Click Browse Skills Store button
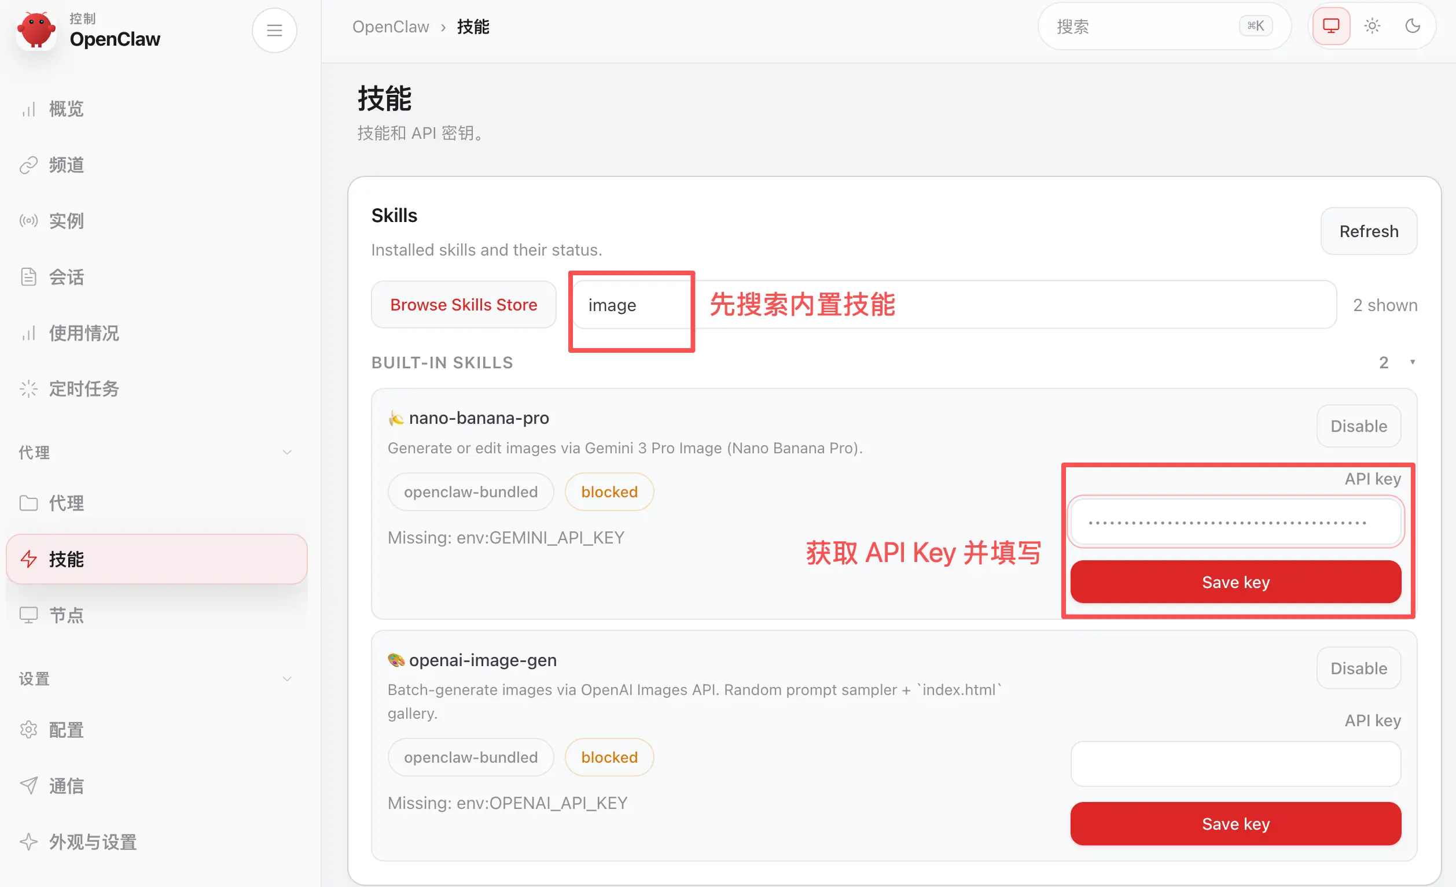Viewport: 1456px width, 887px height. coord(464,305)
